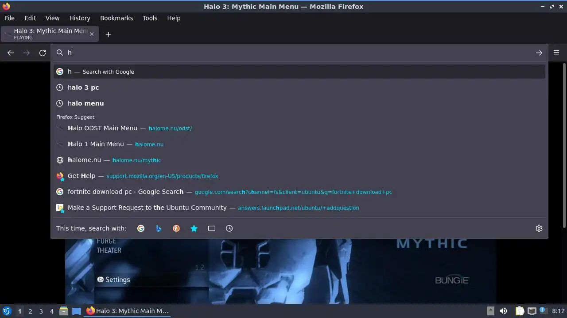Screen dimensions: 567x318
Task: Open the Bookmarks menu
Action: pos(117,18)
